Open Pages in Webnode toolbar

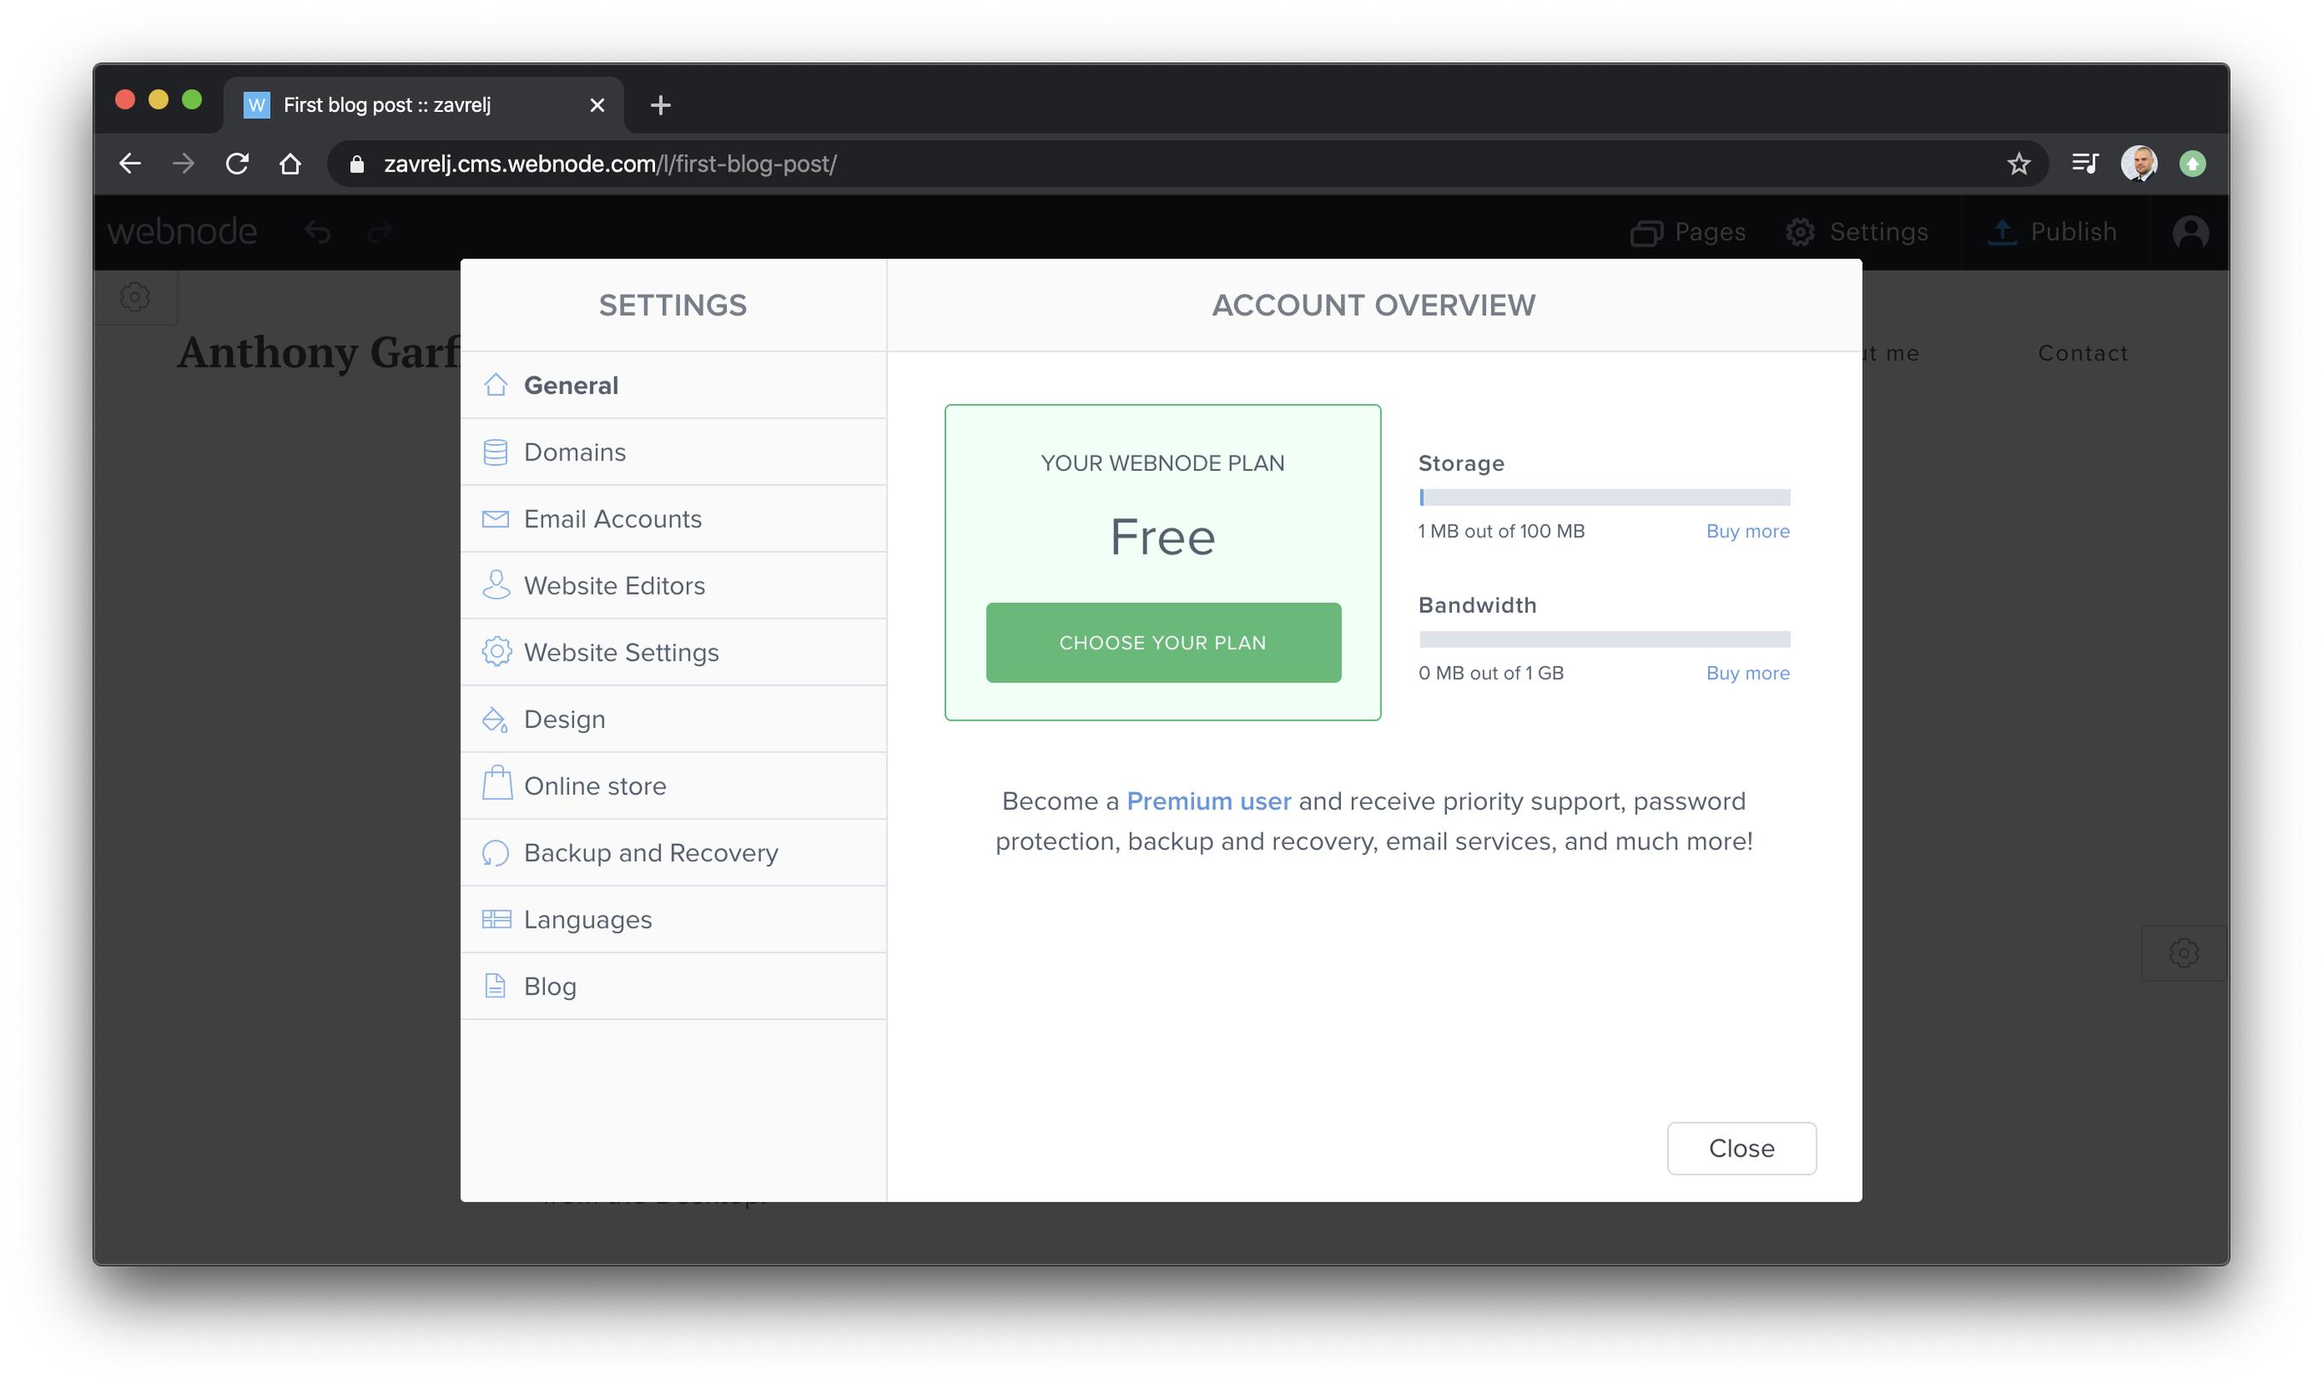click(x=1688, y=232)
